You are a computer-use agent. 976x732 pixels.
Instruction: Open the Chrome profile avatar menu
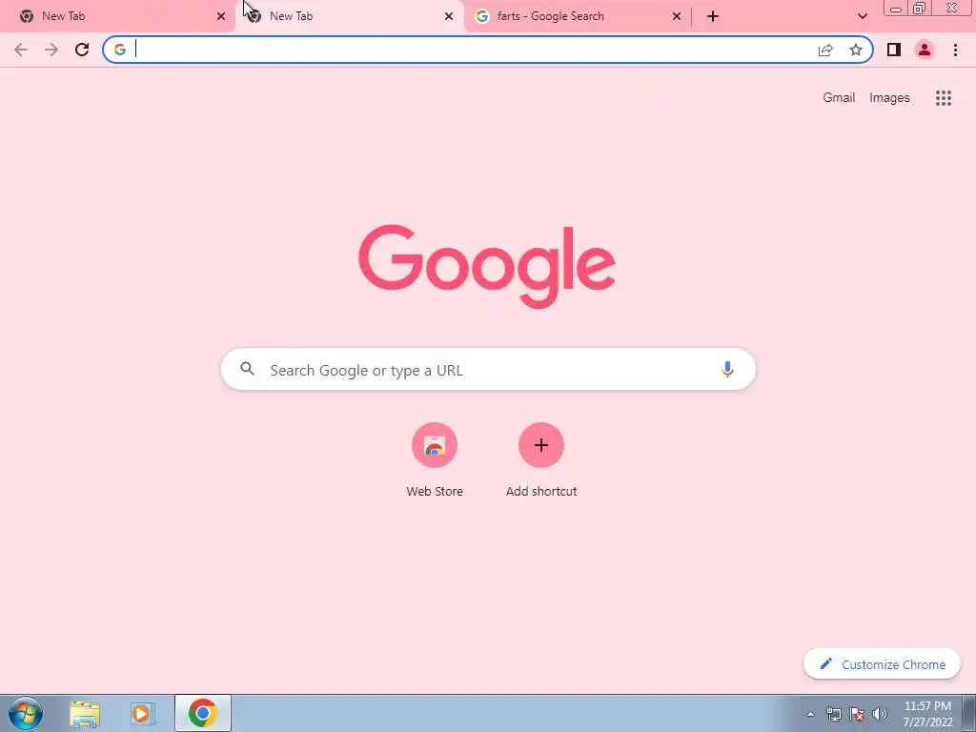(x=925, y=50)
